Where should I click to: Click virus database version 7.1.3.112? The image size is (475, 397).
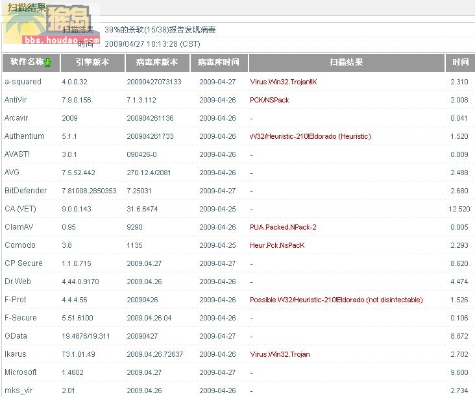point(141,101)
